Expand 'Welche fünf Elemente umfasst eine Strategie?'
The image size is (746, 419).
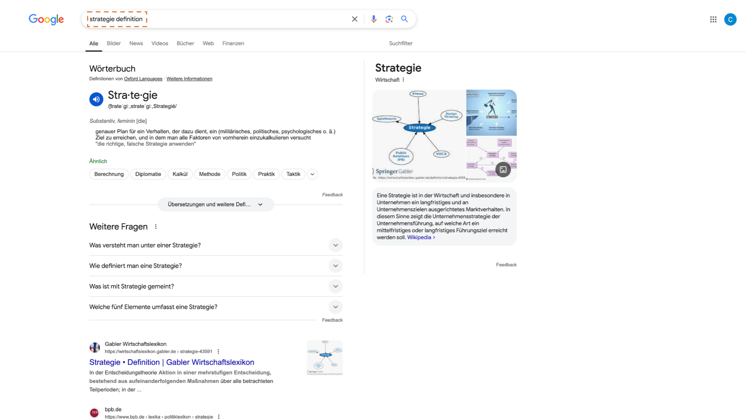click(335, 307)
